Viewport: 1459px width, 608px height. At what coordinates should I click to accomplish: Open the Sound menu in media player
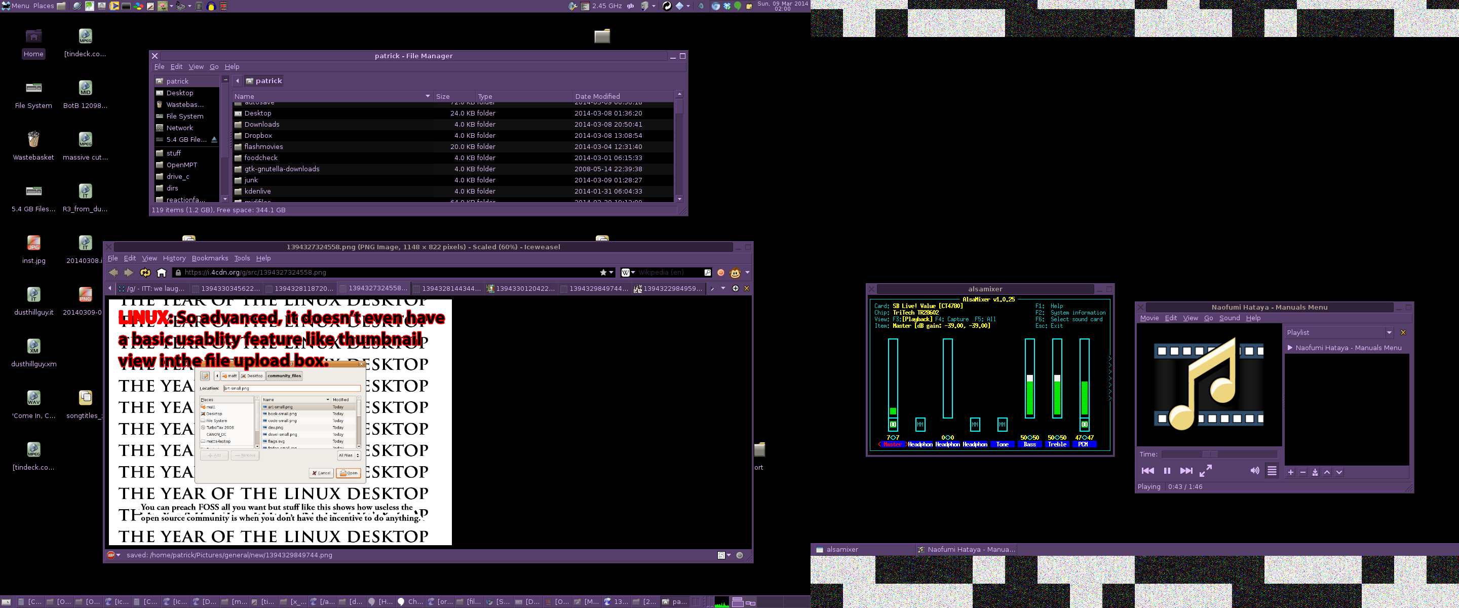pos(1229,318)
